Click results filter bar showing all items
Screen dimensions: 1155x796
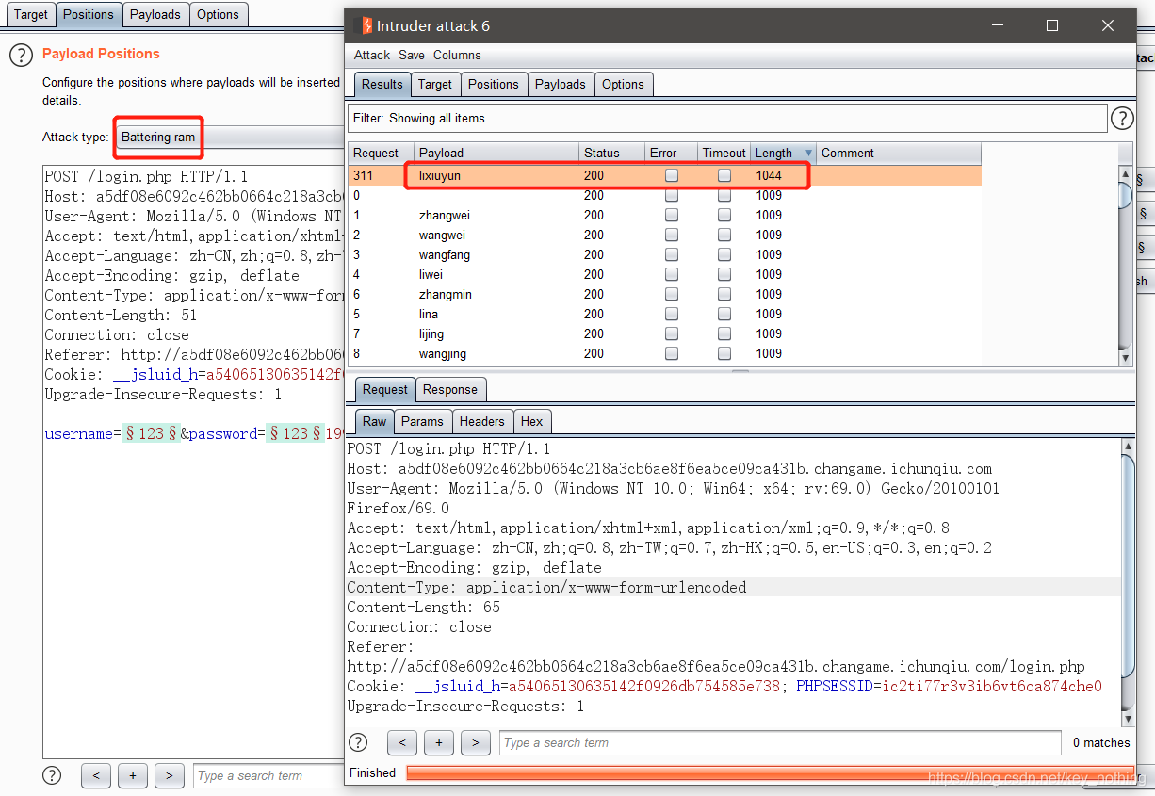727,118
